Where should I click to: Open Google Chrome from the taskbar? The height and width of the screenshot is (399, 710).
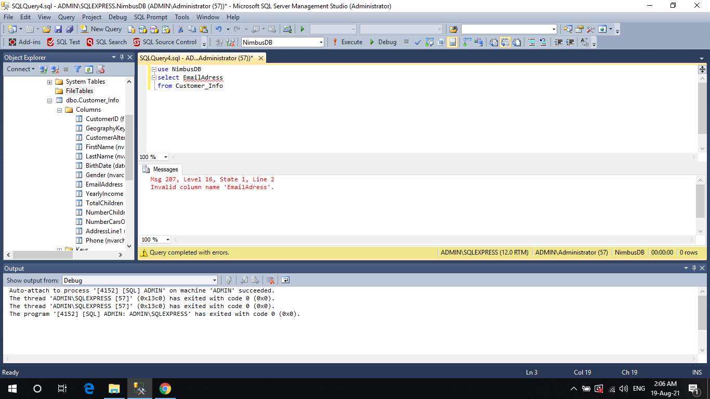[165, 389]
